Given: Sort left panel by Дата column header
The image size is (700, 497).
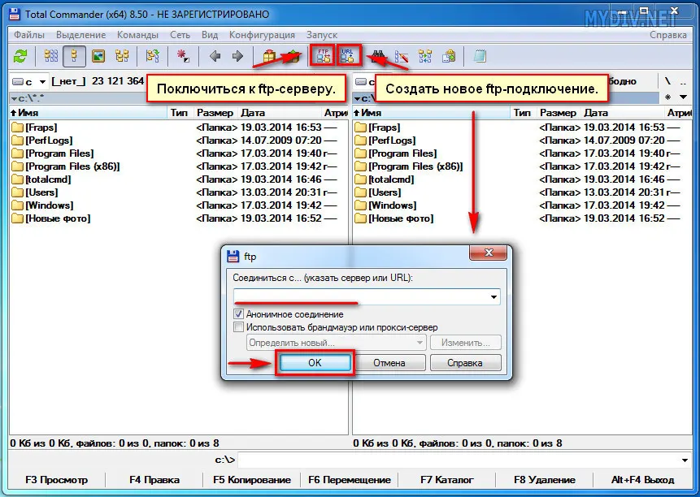Looking at the screenshot, I should coord(279,113).
